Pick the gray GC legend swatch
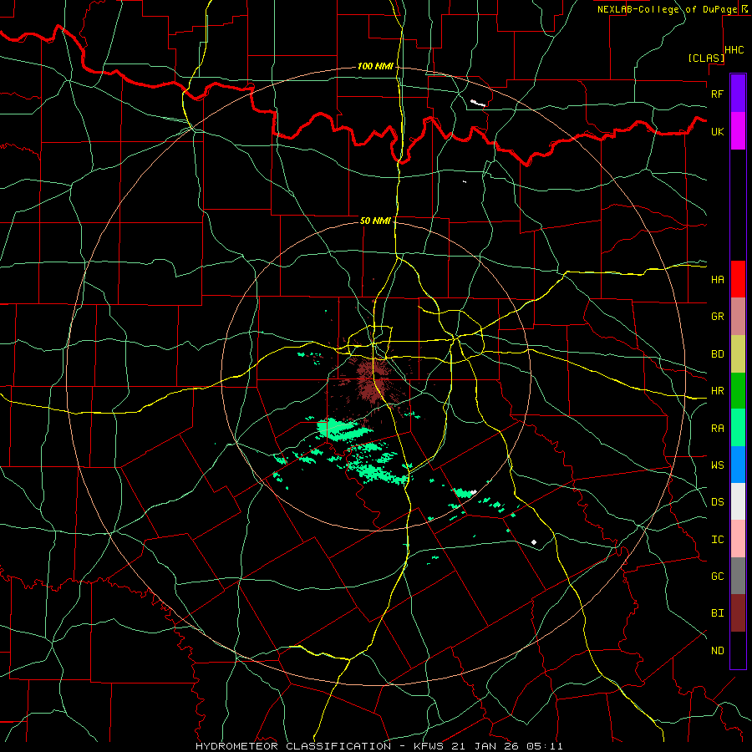This screenshot has width=752, height=752. 738,576
